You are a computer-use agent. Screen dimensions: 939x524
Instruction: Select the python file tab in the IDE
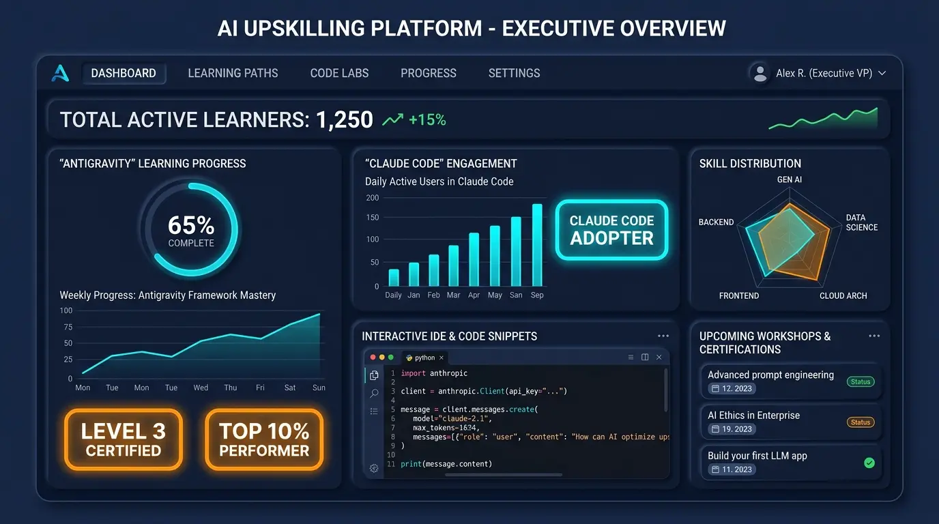coord(424,358)
